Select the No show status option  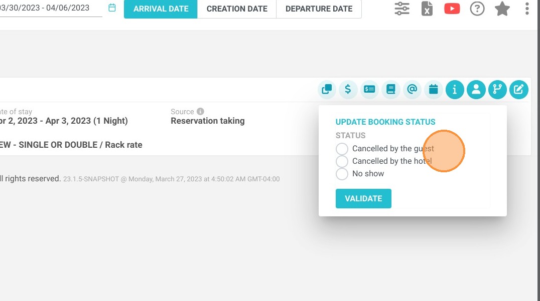click(342, 173)
